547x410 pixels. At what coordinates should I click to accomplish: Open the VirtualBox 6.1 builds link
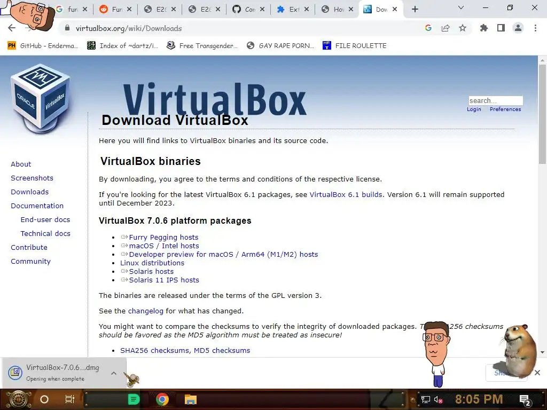346,194
